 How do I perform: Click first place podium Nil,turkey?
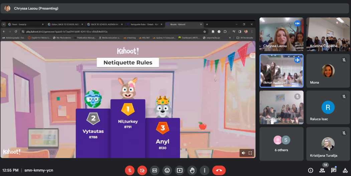[128, 128]
